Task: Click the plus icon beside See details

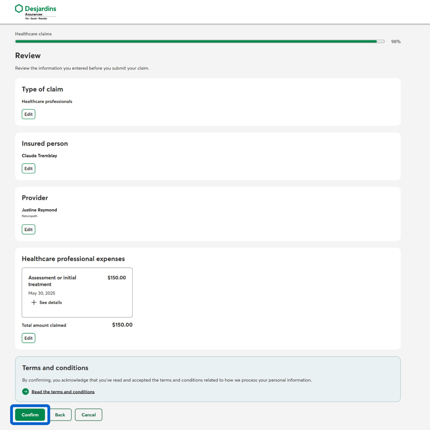Action: pyautogui.click(x=34, y=302)
